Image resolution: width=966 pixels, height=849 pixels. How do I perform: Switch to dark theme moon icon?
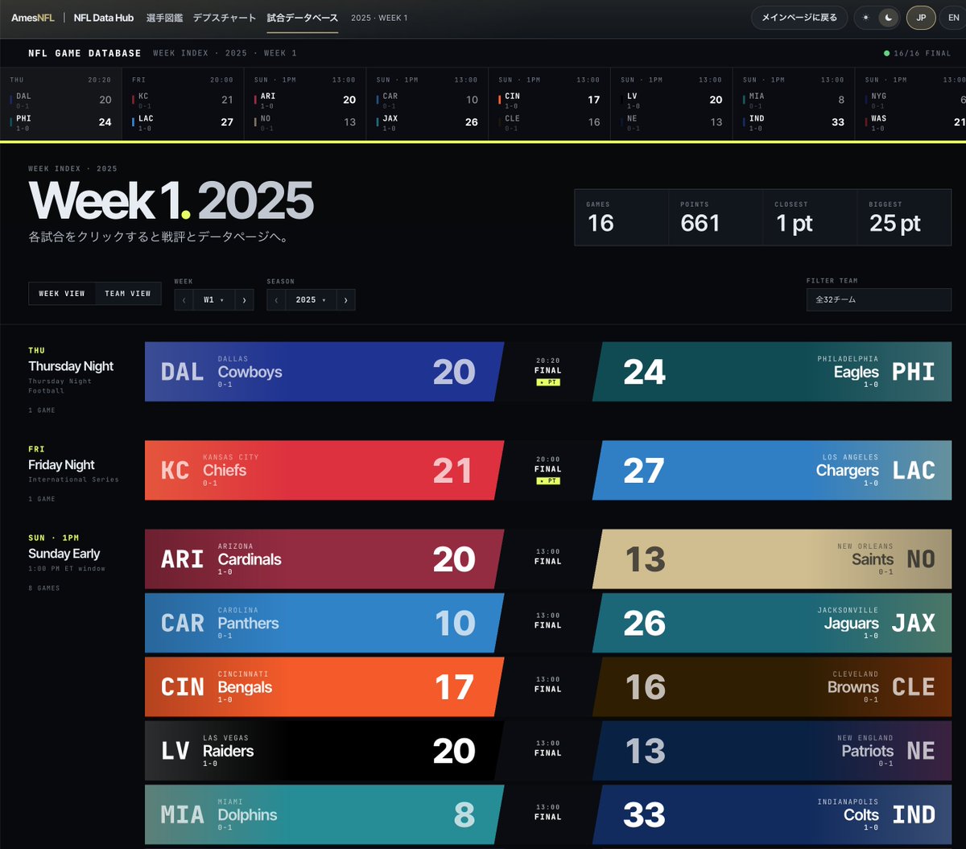[x=888, y=18]
